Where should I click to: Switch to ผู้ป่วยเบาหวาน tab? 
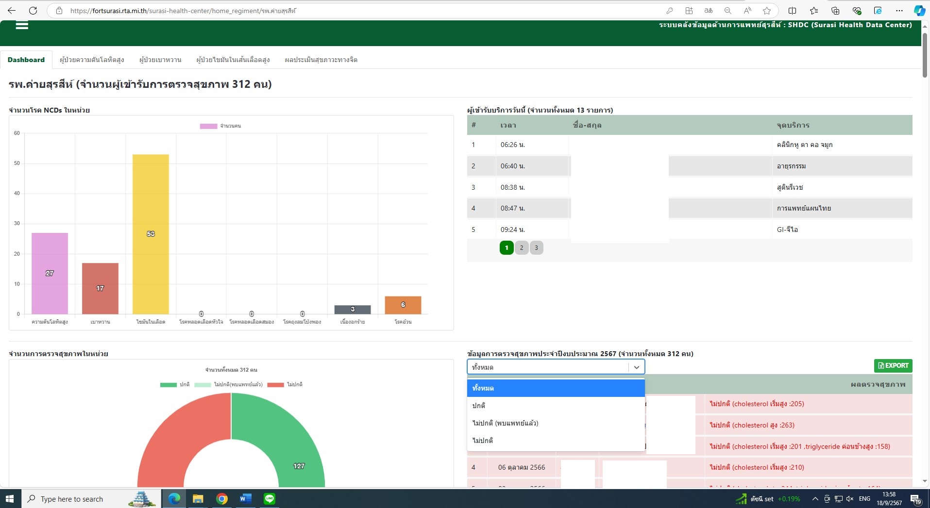(x=160, y=60)
